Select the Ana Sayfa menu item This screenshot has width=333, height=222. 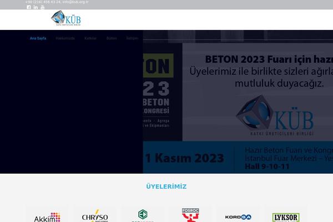pyautogui.click(x=38, y=38)
